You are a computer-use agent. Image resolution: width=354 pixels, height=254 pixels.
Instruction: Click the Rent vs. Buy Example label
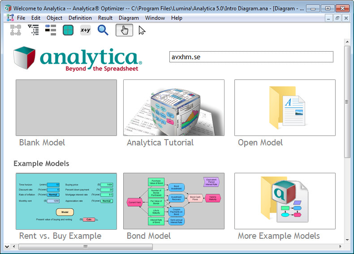point(60,236)
